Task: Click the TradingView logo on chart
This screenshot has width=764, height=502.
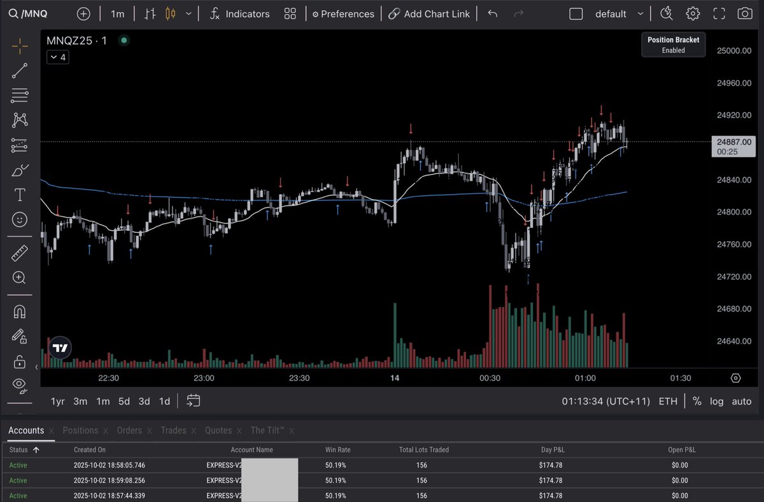Action: coord(60,348)
